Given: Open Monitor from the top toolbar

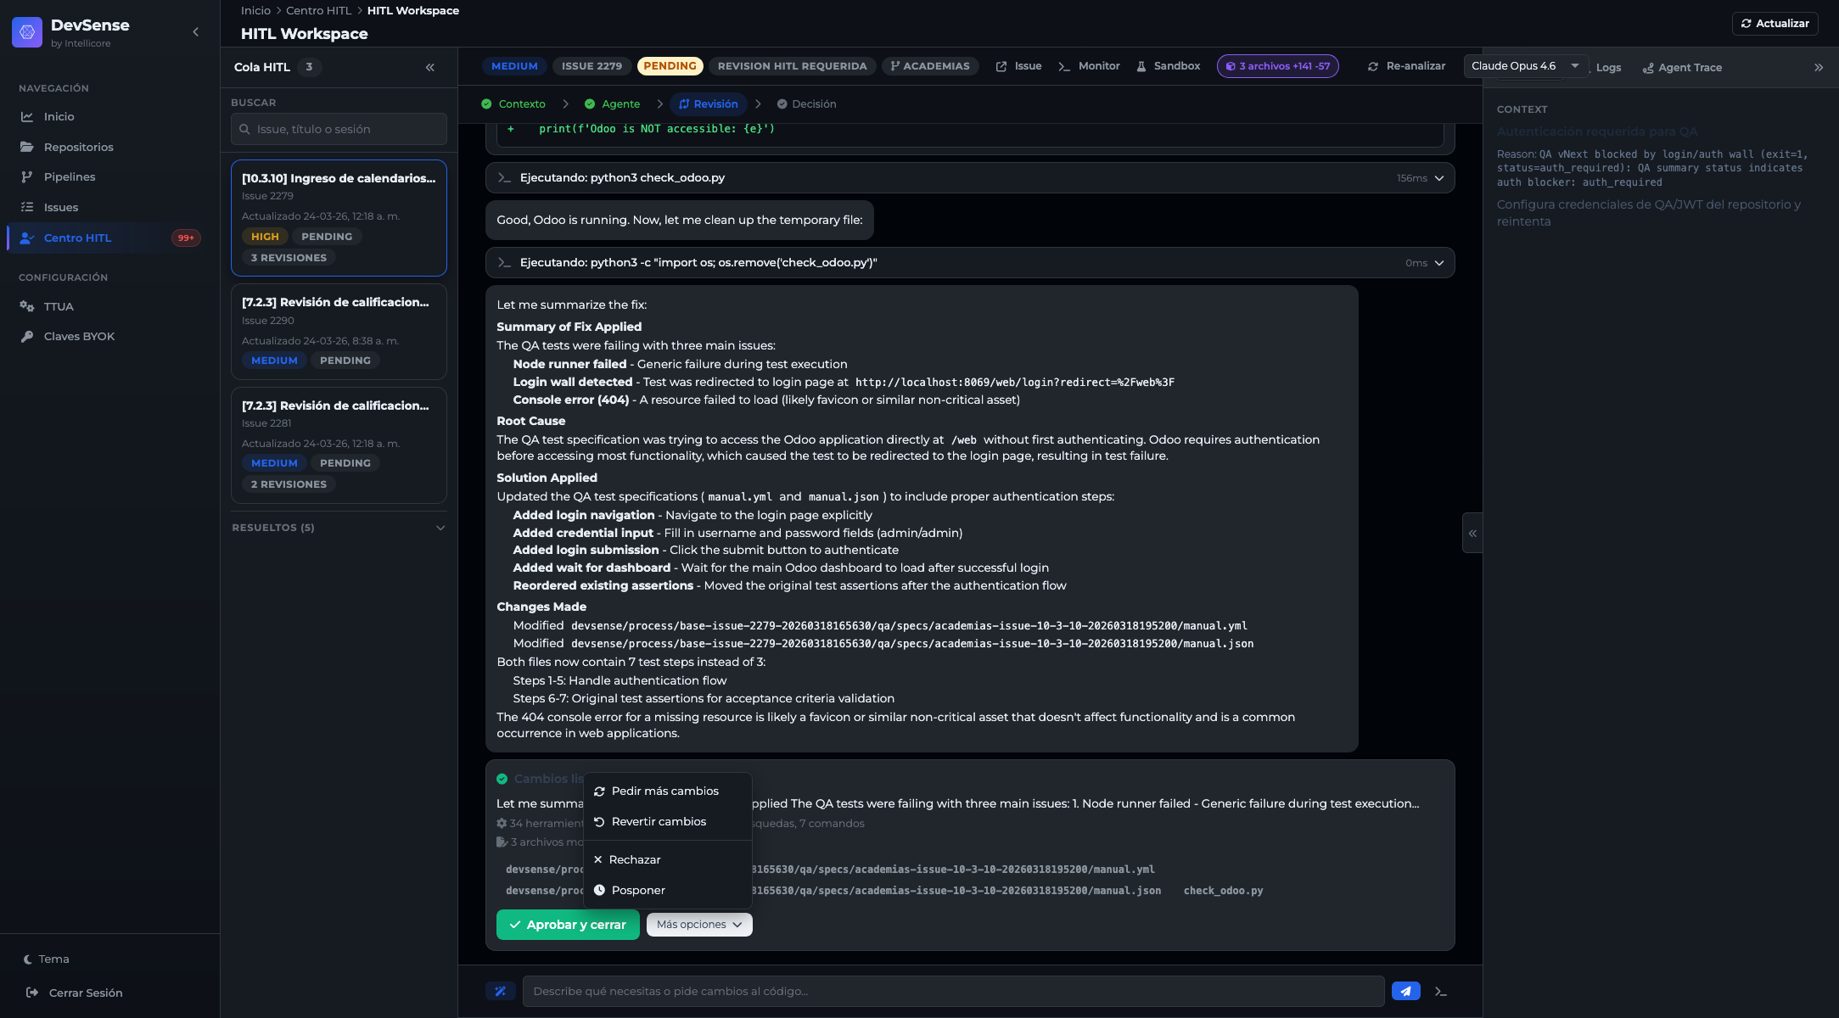Looking at the screenshot, I should tap(1089, 65).
